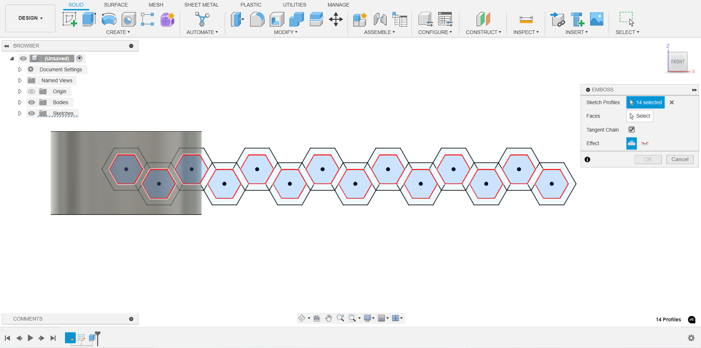Expand the Sketches node

(20, 113)
